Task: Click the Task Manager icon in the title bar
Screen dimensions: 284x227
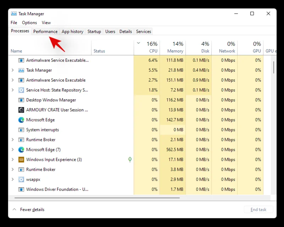Action: (x=13, y=13)
